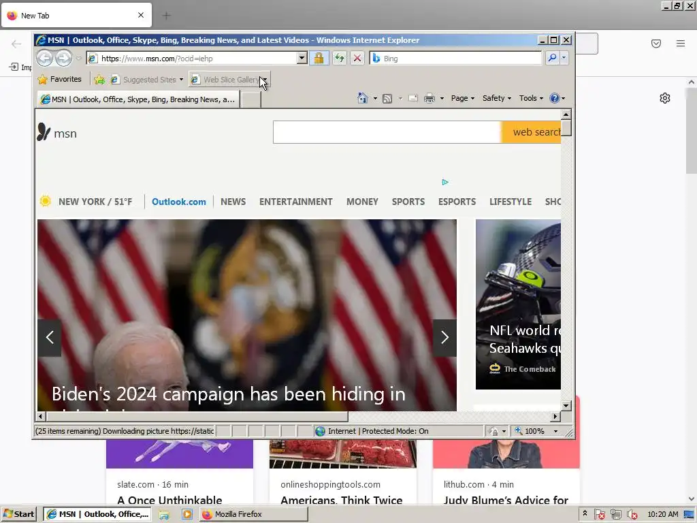Click the Print icon in command bar
Image resolution: width=697 pixels, height=523 pixels.
[x=429, y=98]
